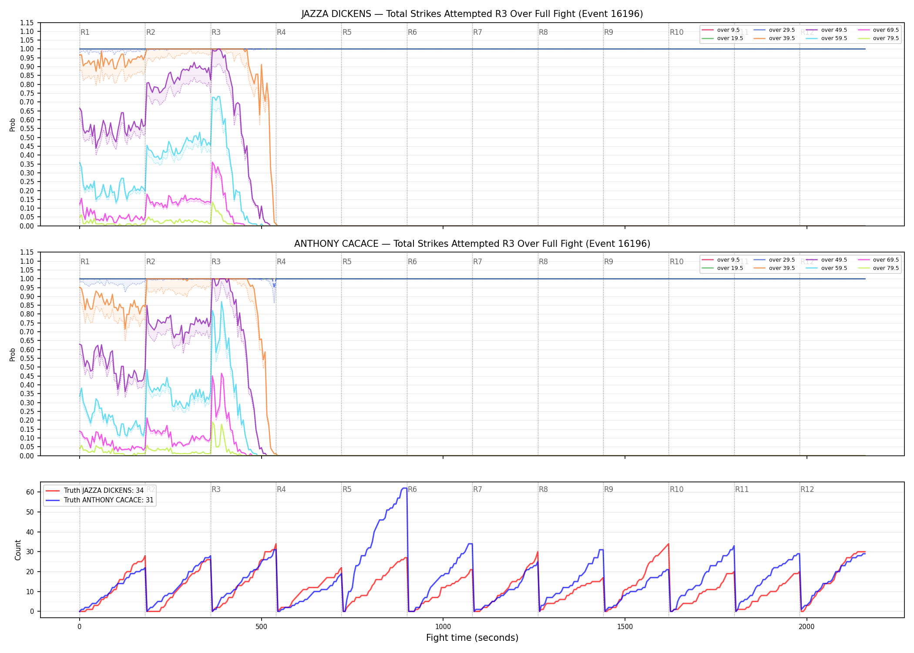Click R6 round label in the Count chart
The height and width of the screenshot is (653, 914).
coord(412,489)
